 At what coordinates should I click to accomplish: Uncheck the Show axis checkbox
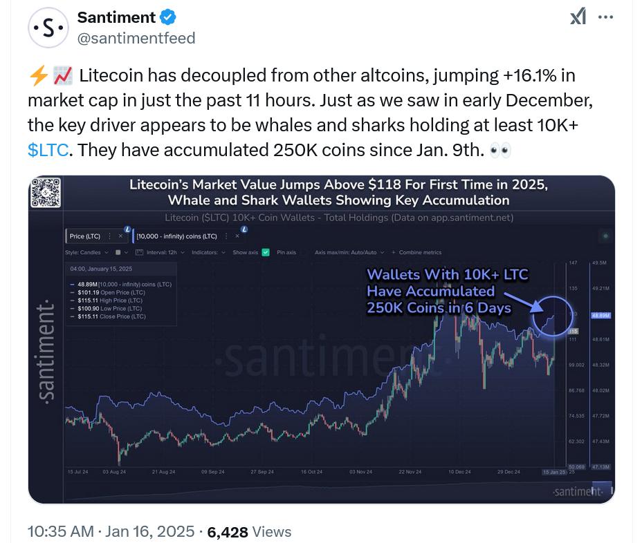coord(265,253)
